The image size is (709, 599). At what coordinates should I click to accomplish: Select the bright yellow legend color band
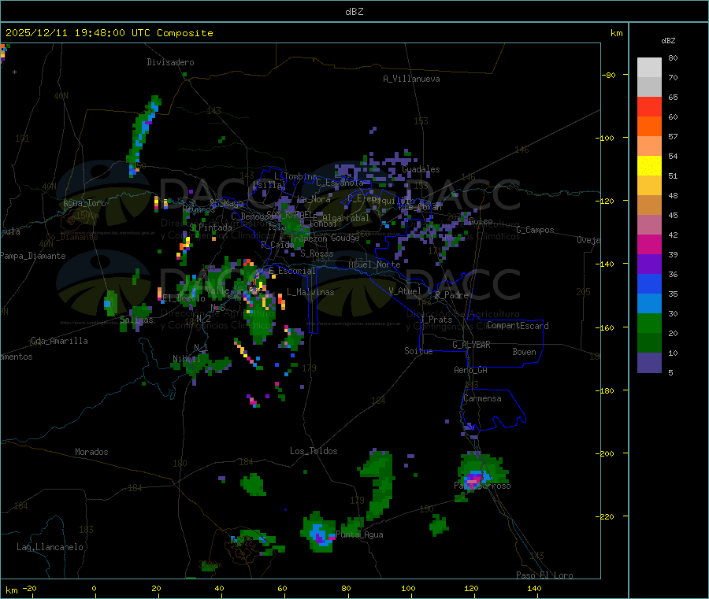[649, 166]
